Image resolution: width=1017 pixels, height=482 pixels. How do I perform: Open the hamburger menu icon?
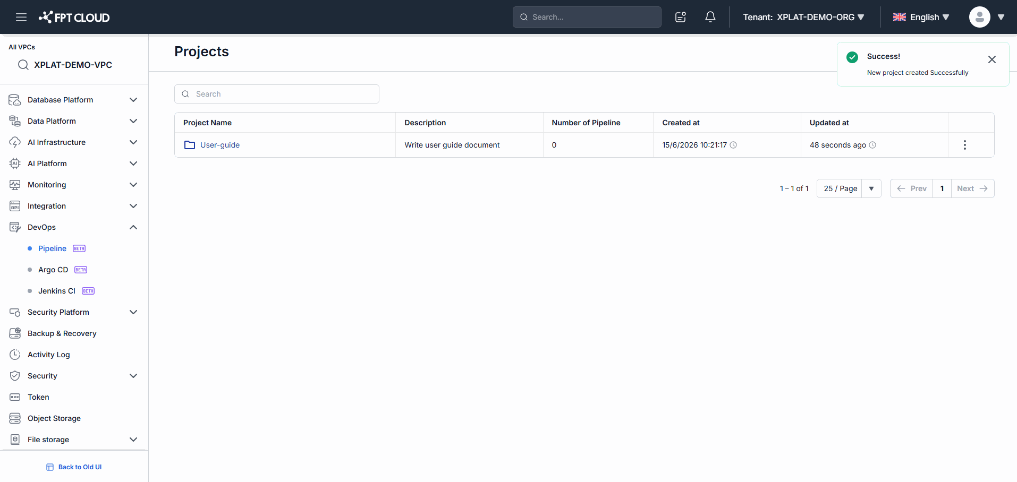(21, 17)
